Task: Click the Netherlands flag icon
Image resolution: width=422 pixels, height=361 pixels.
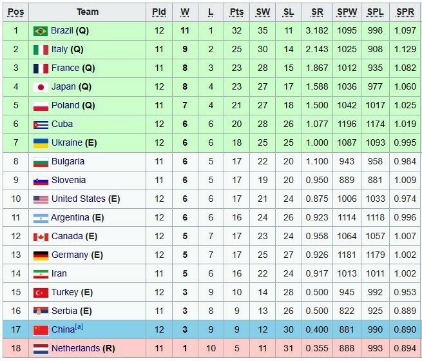Action: [x=41, y=349]
